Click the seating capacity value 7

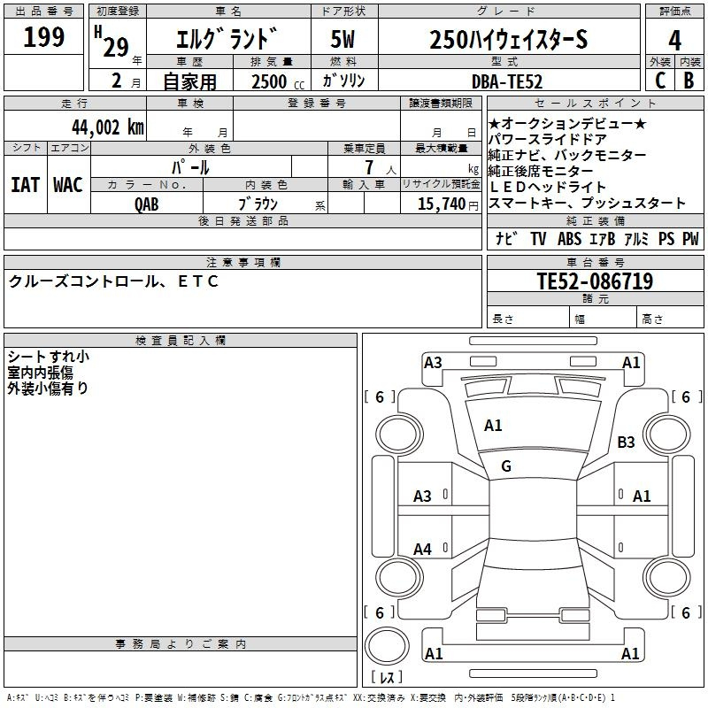(369, 167)
